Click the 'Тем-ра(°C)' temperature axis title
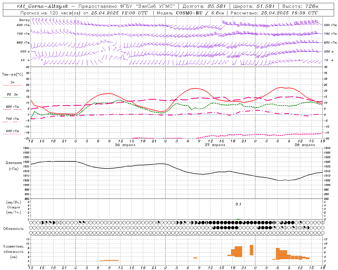The height and width of the screenshot is (270, 338). coord(12,75)
